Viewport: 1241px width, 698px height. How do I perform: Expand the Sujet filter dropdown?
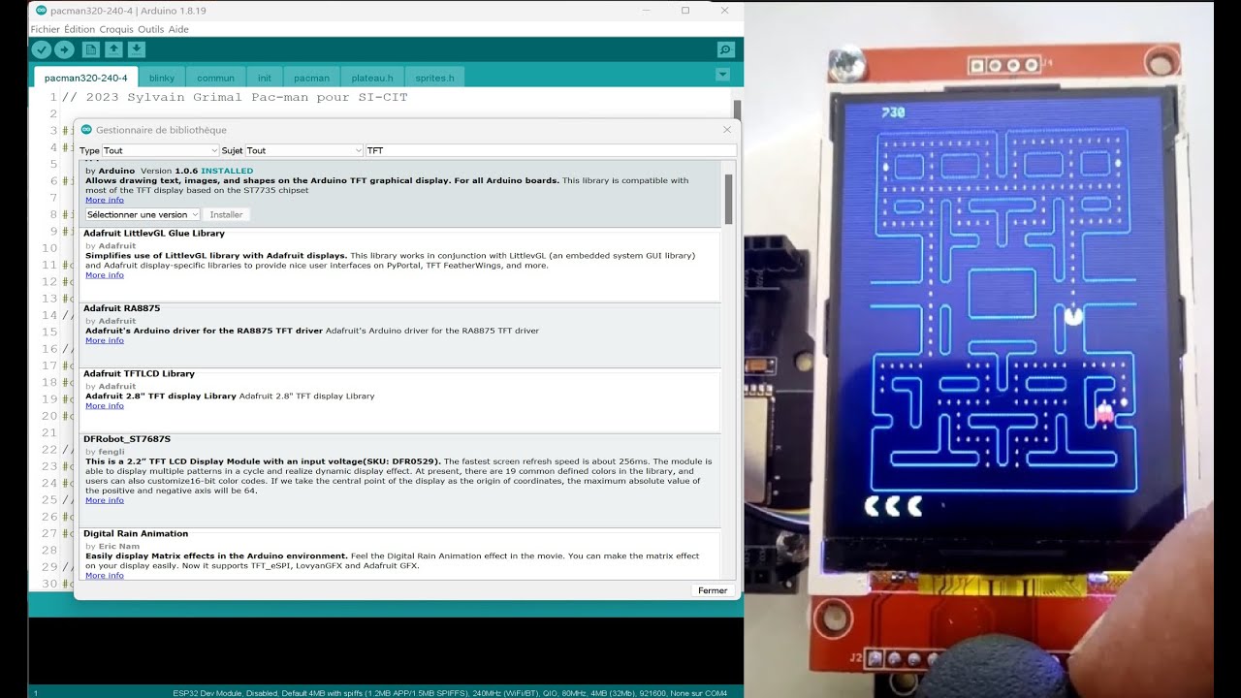(303, 150)
